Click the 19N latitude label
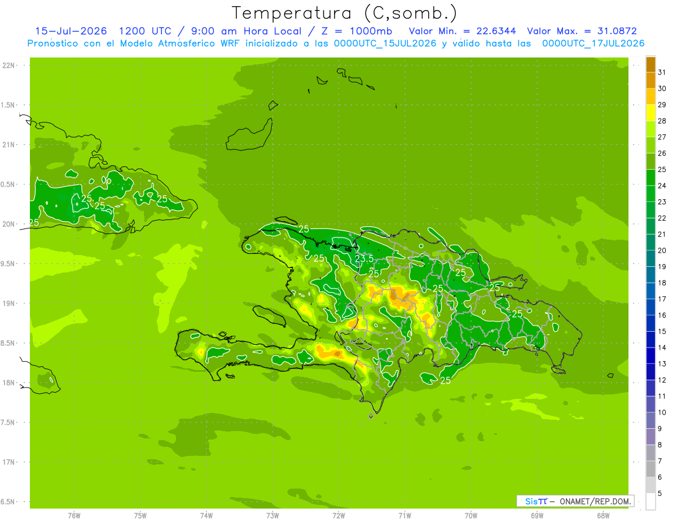The image size is (677, 523). (9, 304)
